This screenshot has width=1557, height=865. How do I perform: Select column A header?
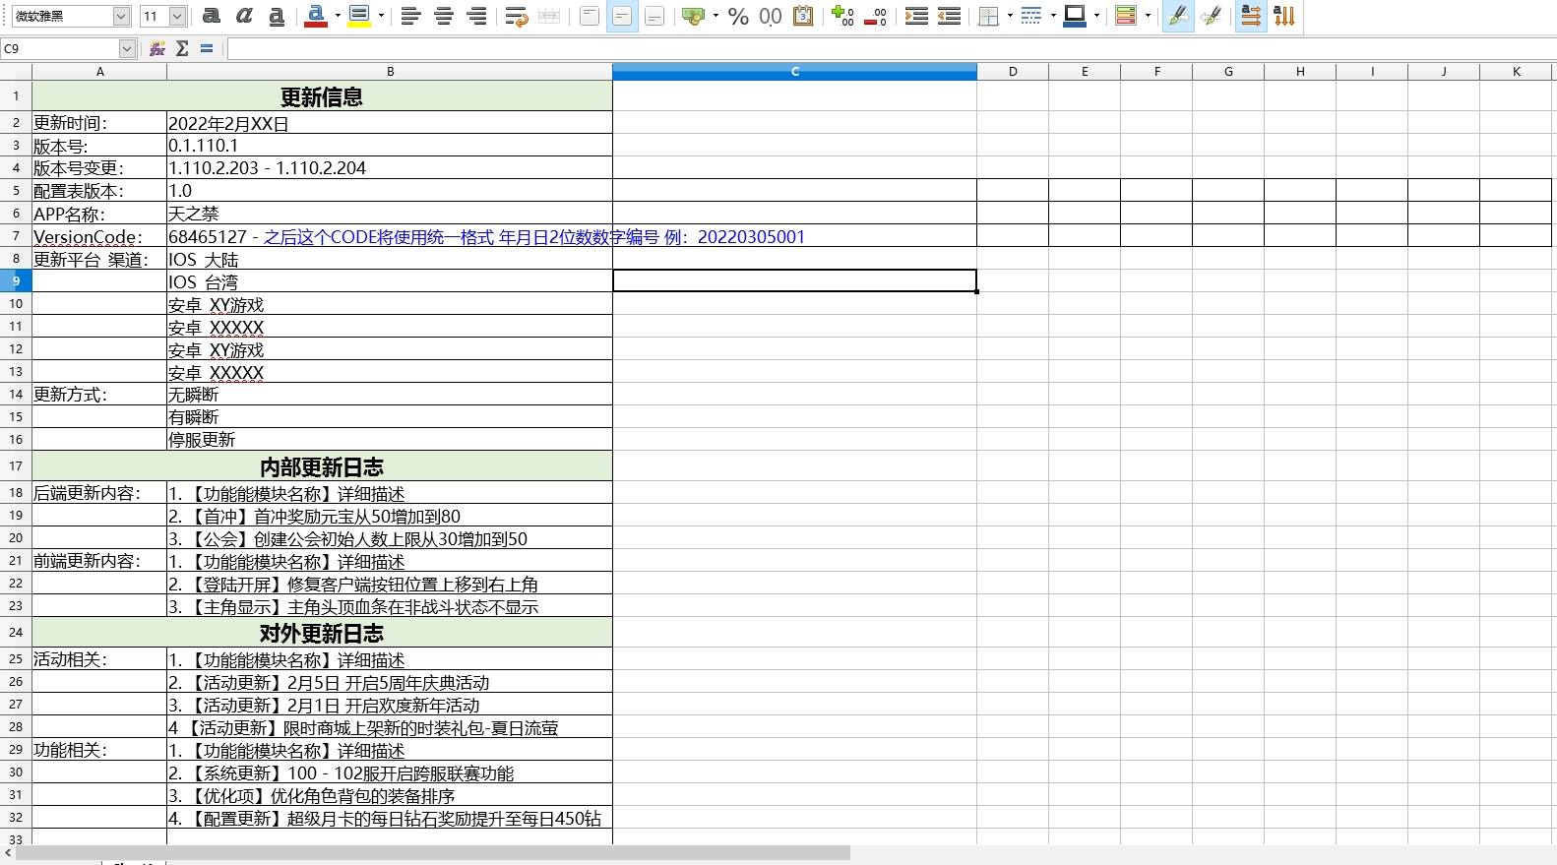pos(99,71)
